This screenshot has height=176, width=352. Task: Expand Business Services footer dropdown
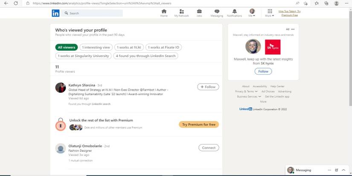point(249,97)
